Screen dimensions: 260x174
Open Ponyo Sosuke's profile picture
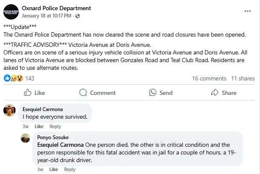coord(26,138)
